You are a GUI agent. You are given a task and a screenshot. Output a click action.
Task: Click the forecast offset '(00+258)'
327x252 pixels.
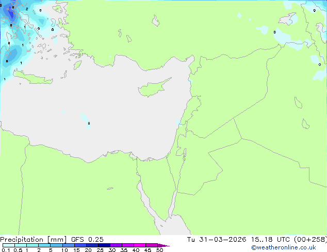(x=310, y=240)
